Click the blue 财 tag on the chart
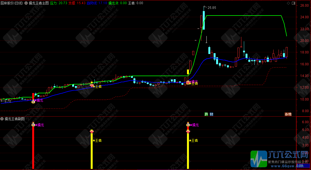The height and width of the screenshot is (170, 311). point(211,114)
